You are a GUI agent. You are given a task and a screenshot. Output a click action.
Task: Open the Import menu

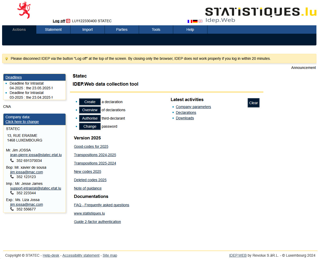coord(87,30)
